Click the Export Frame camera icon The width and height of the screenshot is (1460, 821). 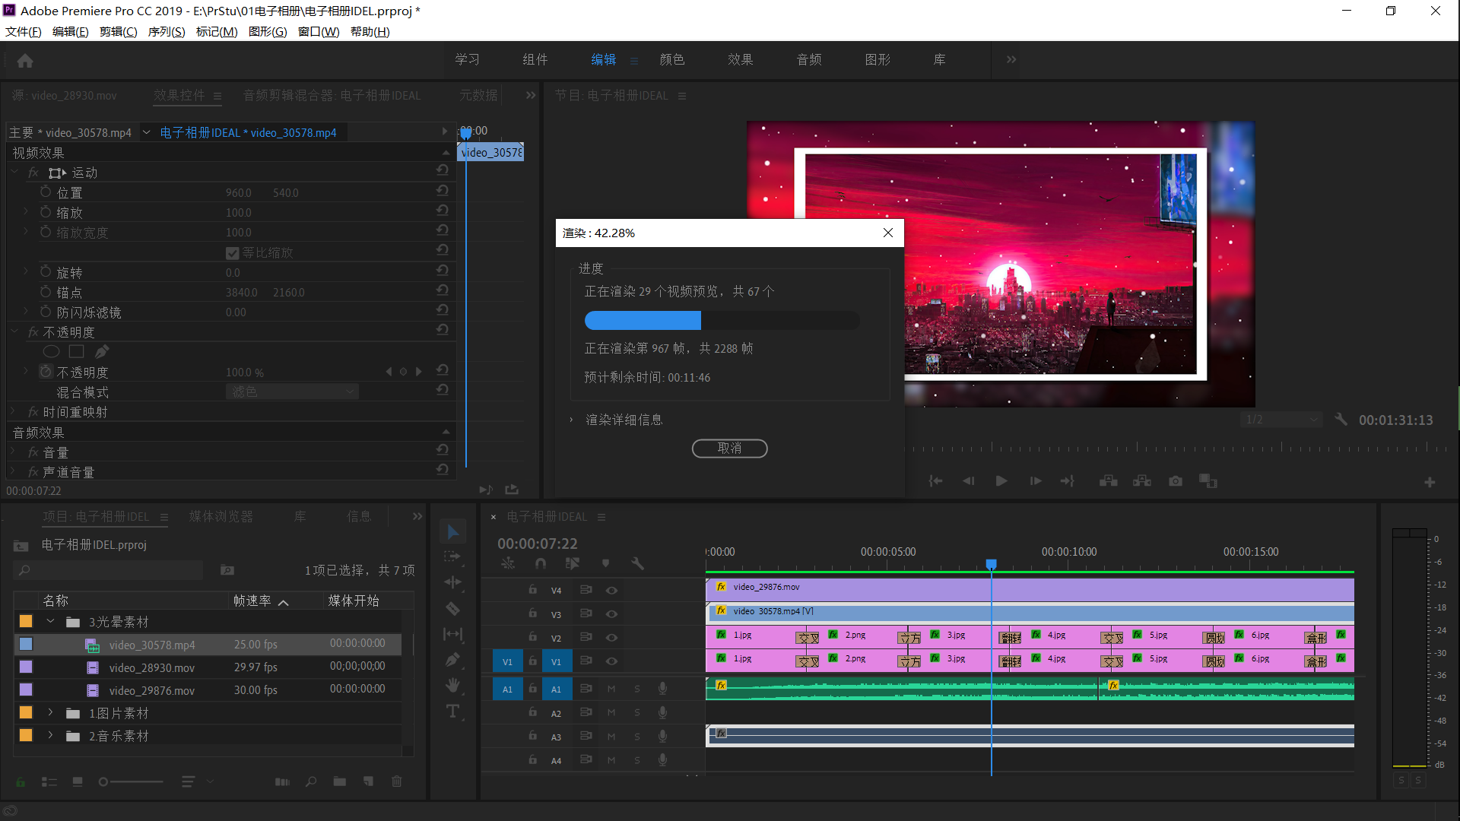click(1176, 481)
